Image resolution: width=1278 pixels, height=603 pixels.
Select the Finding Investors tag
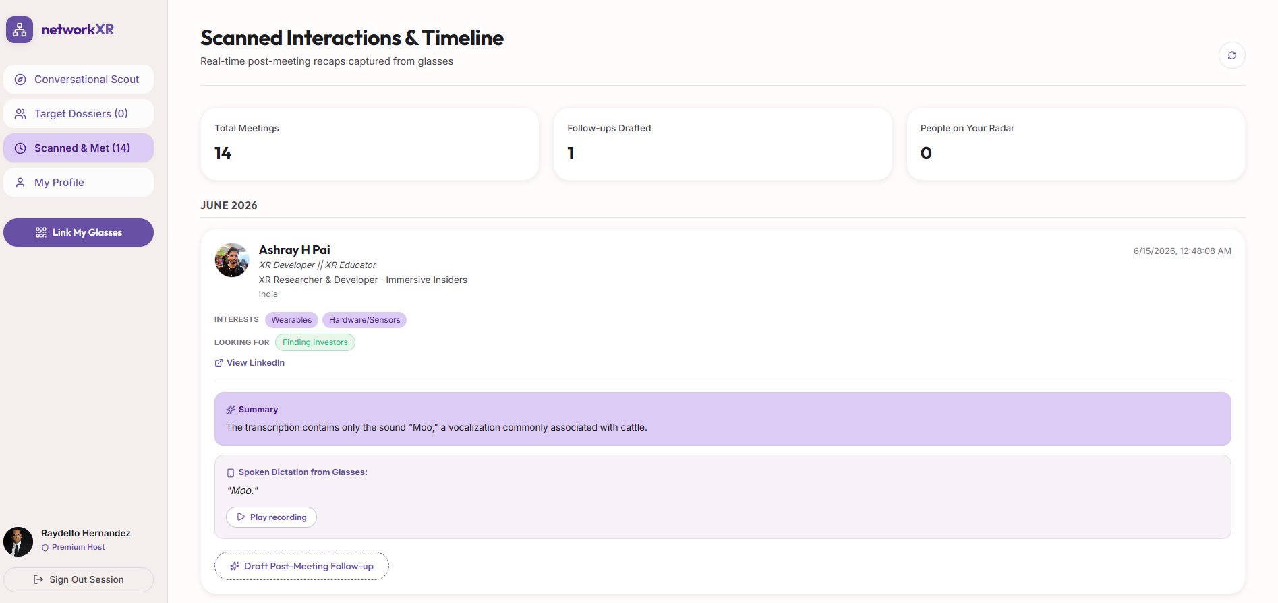pos(315,342)
